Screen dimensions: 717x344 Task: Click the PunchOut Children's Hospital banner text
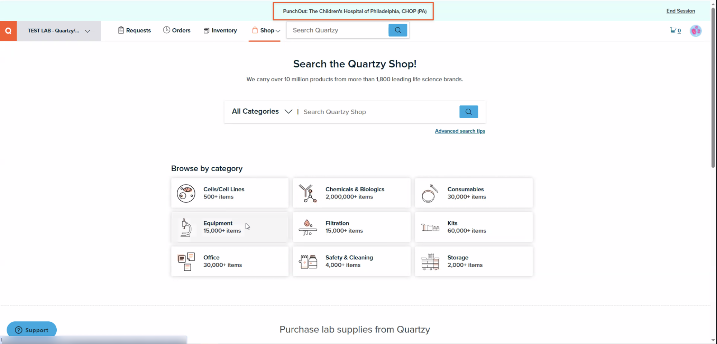(x=355, y=11)
